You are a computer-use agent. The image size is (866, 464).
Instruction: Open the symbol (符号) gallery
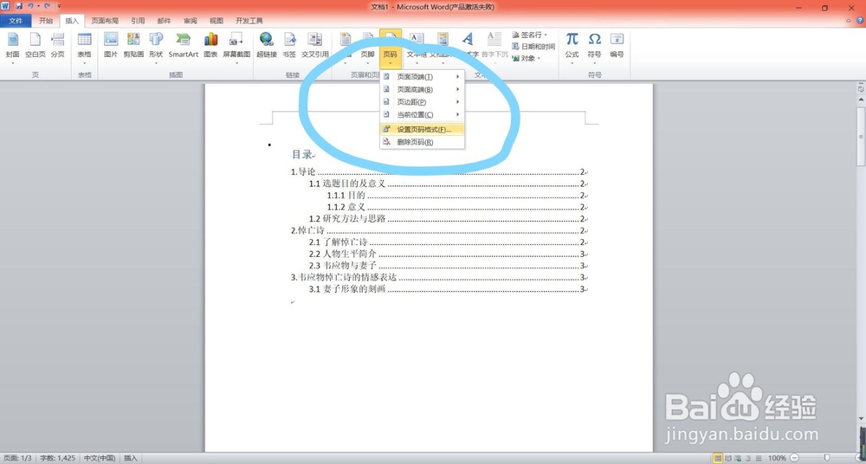pyautogui.click(x=594, y=48)
